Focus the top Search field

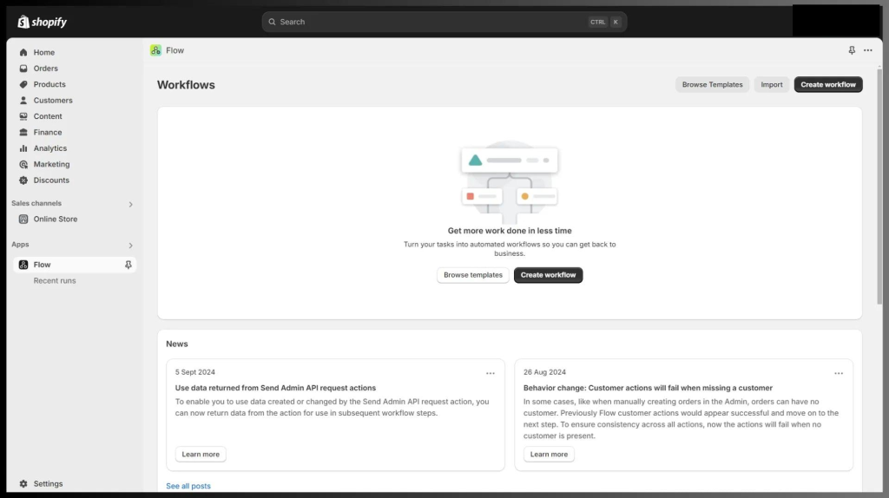pos(444,22)
